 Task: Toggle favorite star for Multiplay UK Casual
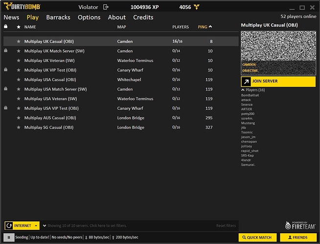pyautogui.click(x=19, y=41)
